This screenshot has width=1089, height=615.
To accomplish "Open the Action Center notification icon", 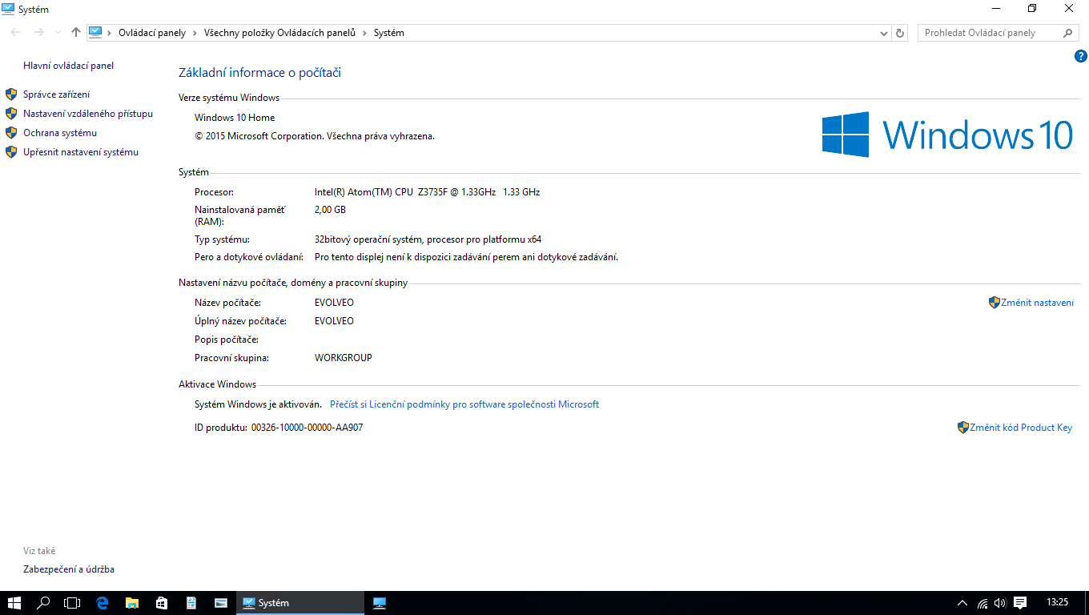I will click(1020, 603).
